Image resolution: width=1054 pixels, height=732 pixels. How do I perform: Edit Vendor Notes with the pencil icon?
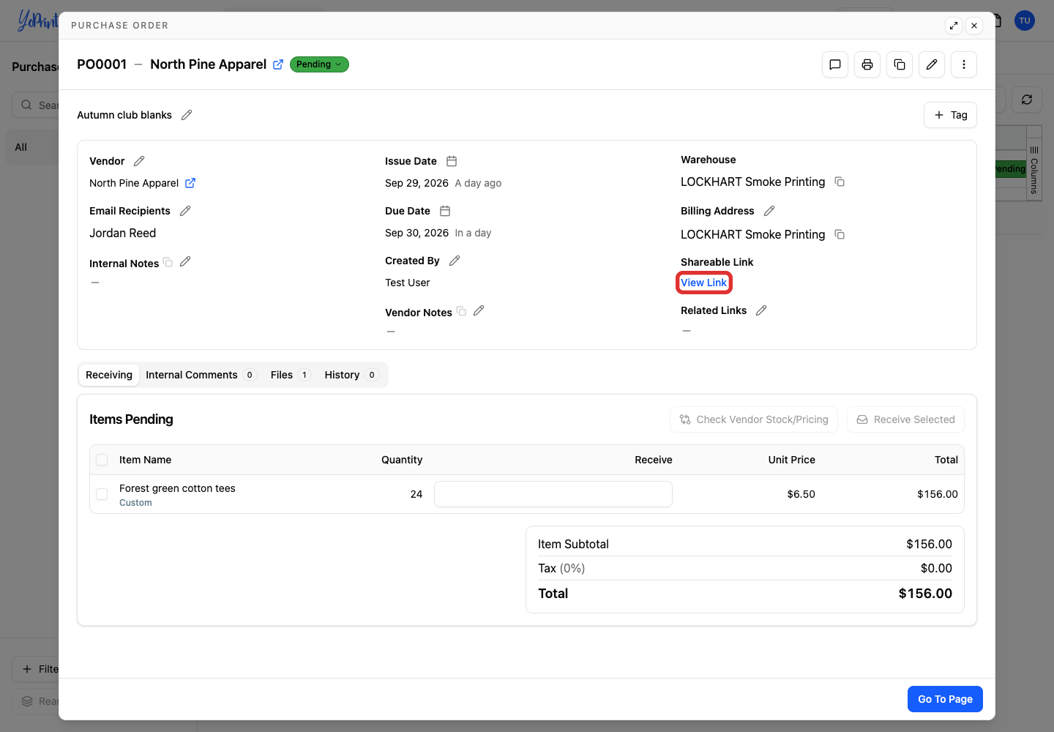tap(479, 310)
